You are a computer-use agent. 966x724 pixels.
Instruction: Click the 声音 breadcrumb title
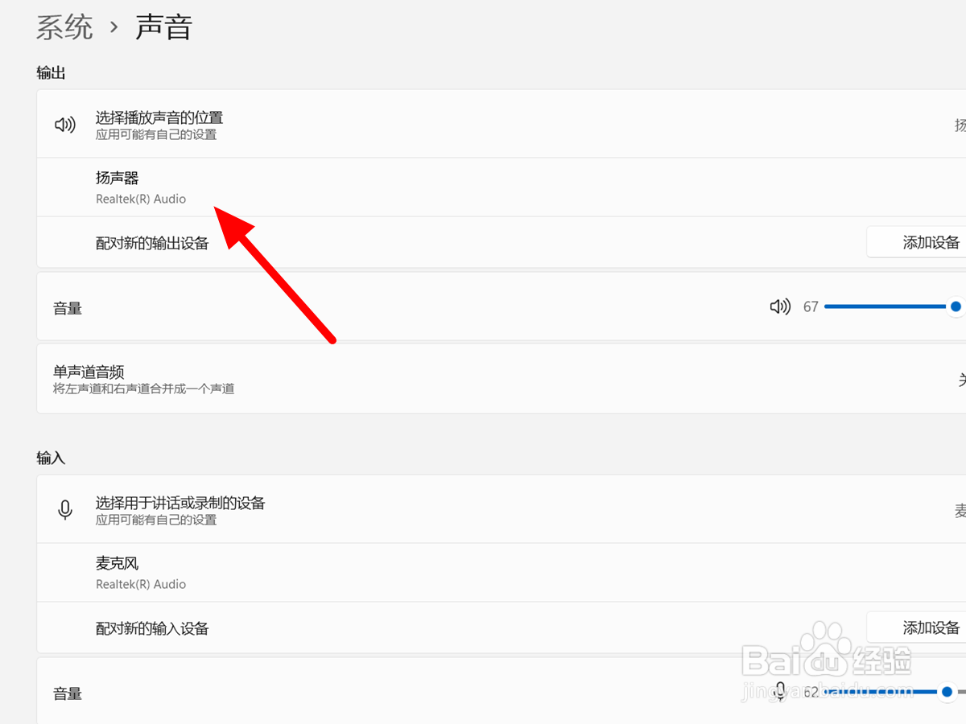pyautogui.click(x=164, y=27)
